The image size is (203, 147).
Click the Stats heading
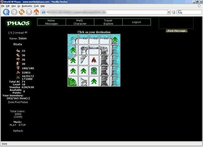(18, 44)
